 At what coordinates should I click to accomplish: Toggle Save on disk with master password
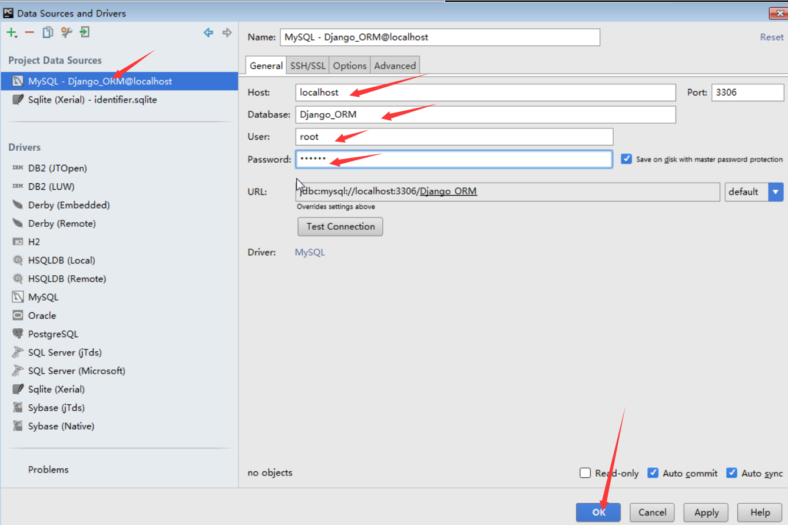coord(627,159)
